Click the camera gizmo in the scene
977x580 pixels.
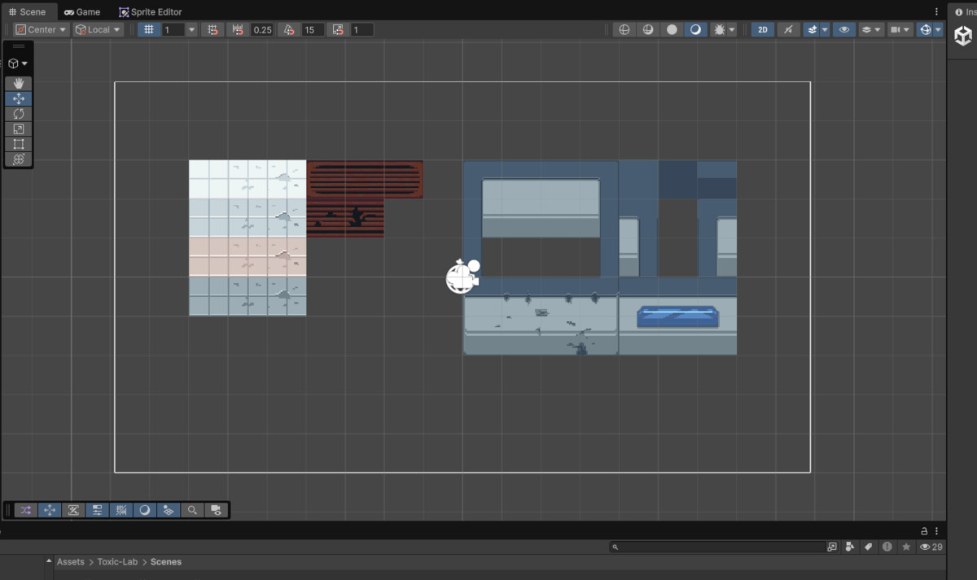[x=462, y=277]
